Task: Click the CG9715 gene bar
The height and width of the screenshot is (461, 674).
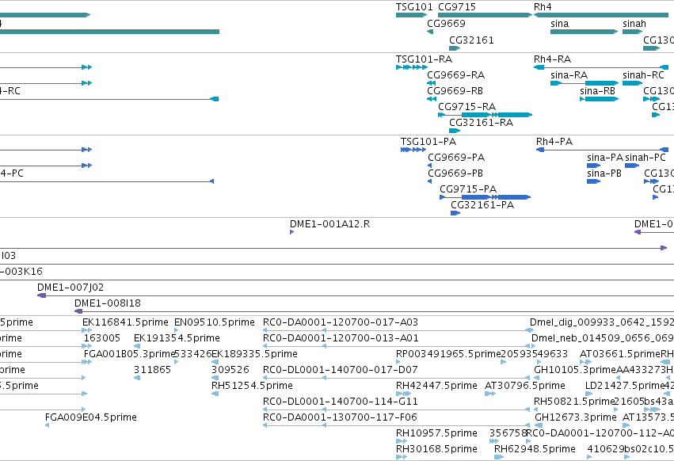Action: (486, 15)
